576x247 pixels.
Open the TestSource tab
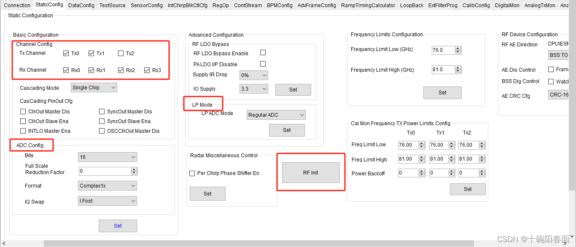tap(113, 5)
